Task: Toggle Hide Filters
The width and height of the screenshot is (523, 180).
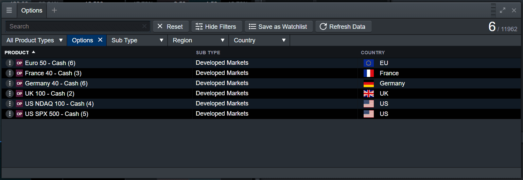Action: [x=216, y=26]
